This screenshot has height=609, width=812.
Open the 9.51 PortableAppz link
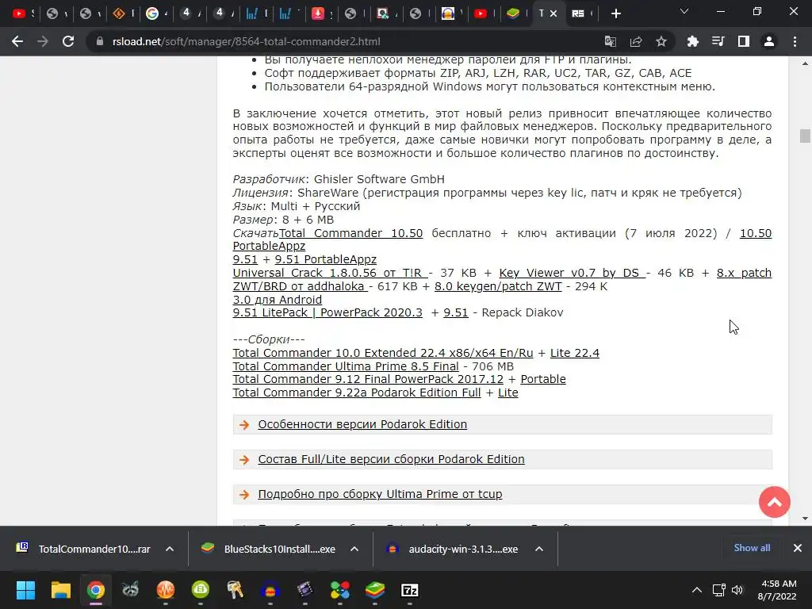pos(325,259)
